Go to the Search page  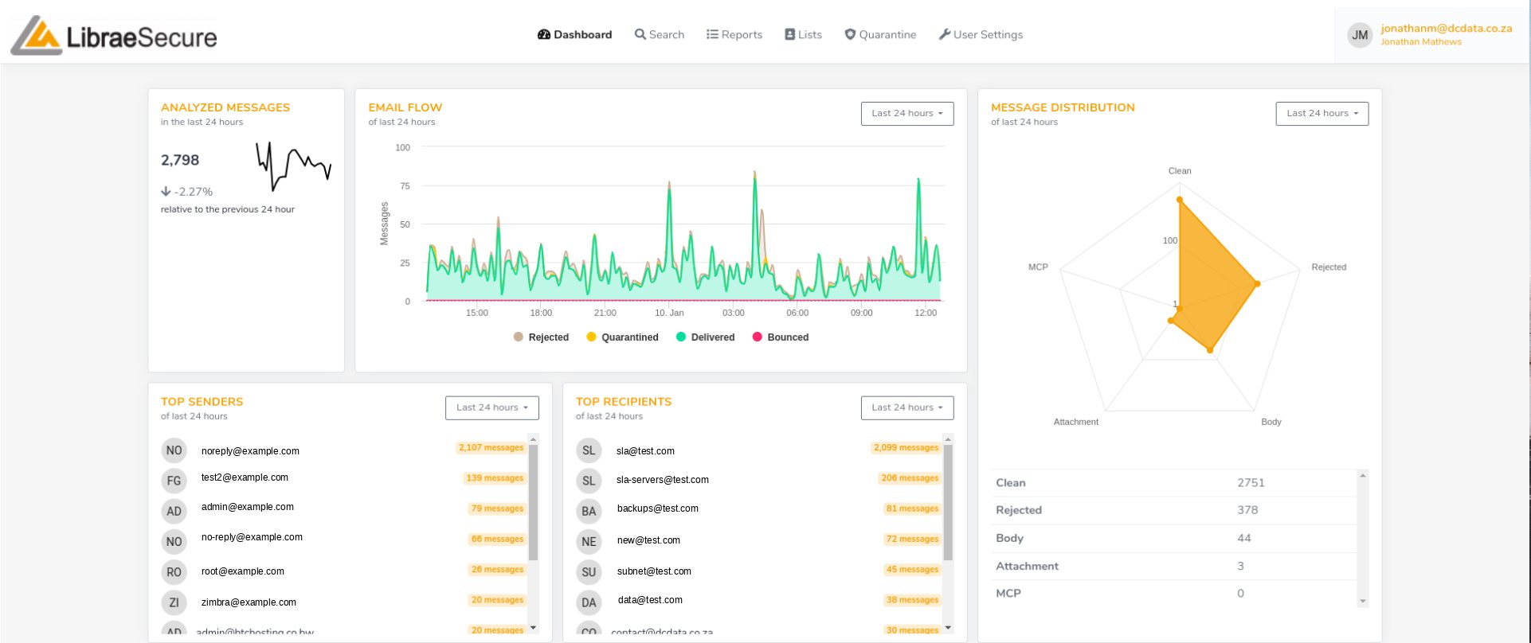(x=660, y=34)
